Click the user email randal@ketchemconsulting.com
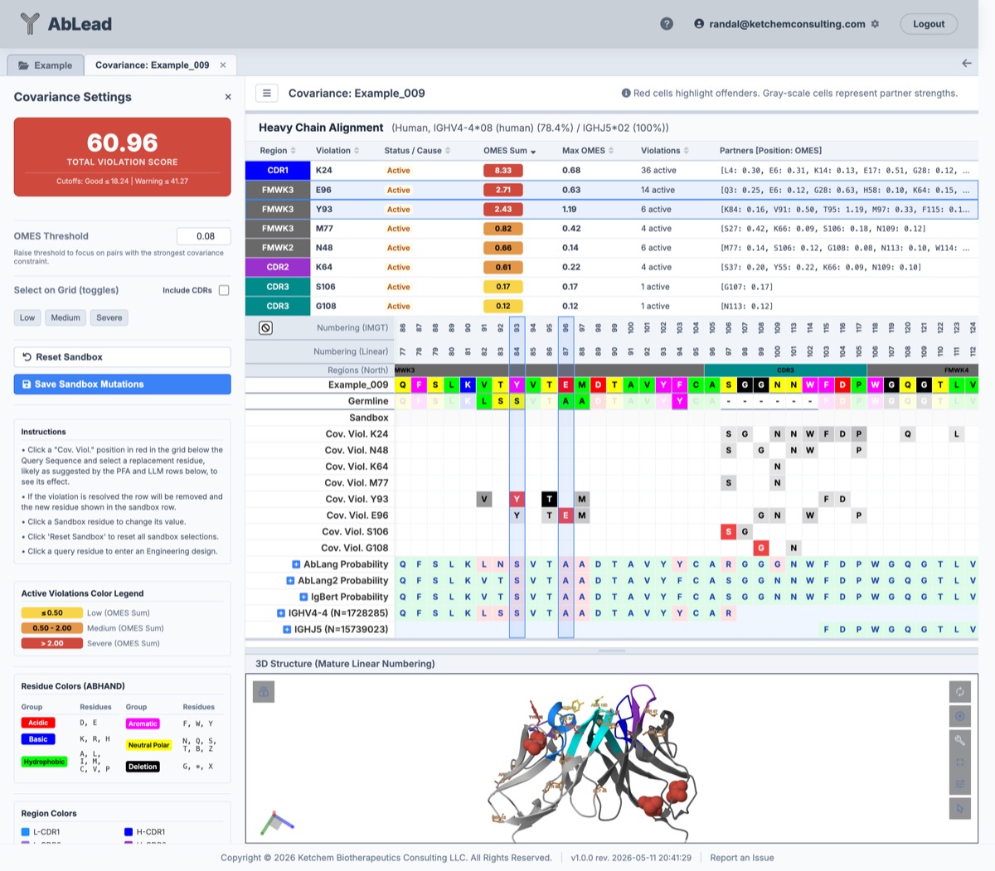This screenshot has height=871, width=995. (787, 24)
